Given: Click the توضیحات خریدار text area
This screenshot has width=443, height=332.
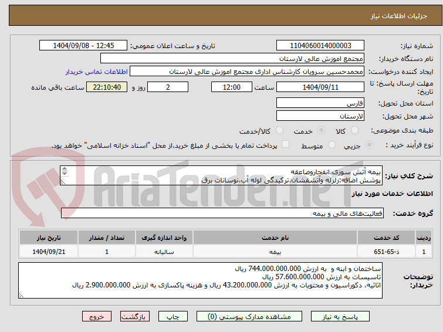Looking at the screenshot, I should pos(200,280).
